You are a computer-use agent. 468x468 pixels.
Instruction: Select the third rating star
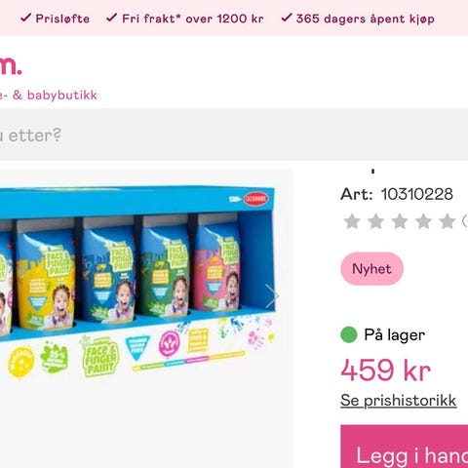[x=400, y=221]
